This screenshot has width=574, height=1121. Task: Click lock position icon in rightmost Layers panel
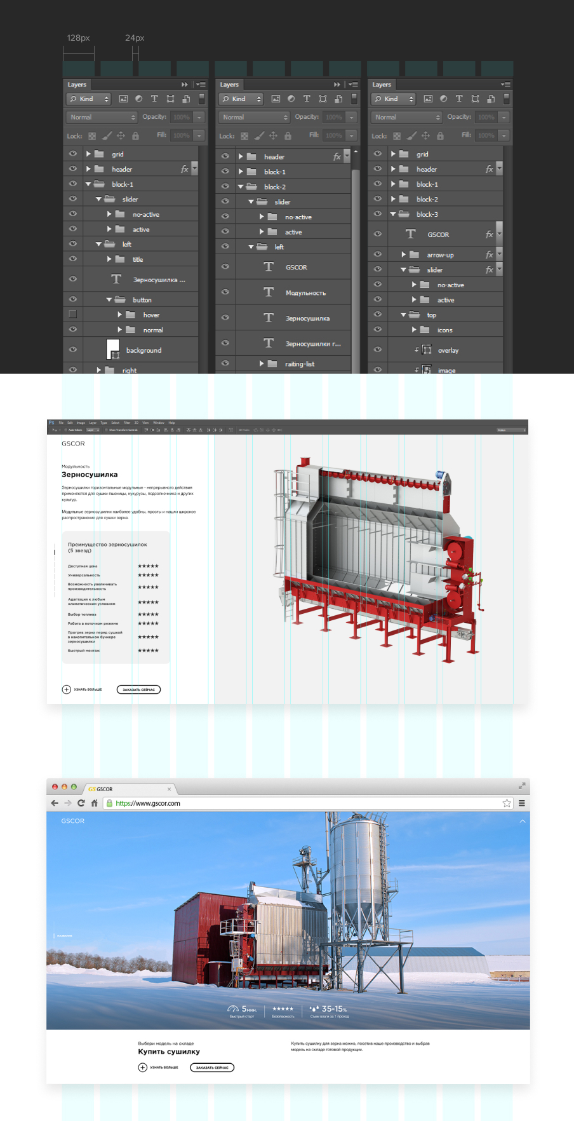pos(425,136)
